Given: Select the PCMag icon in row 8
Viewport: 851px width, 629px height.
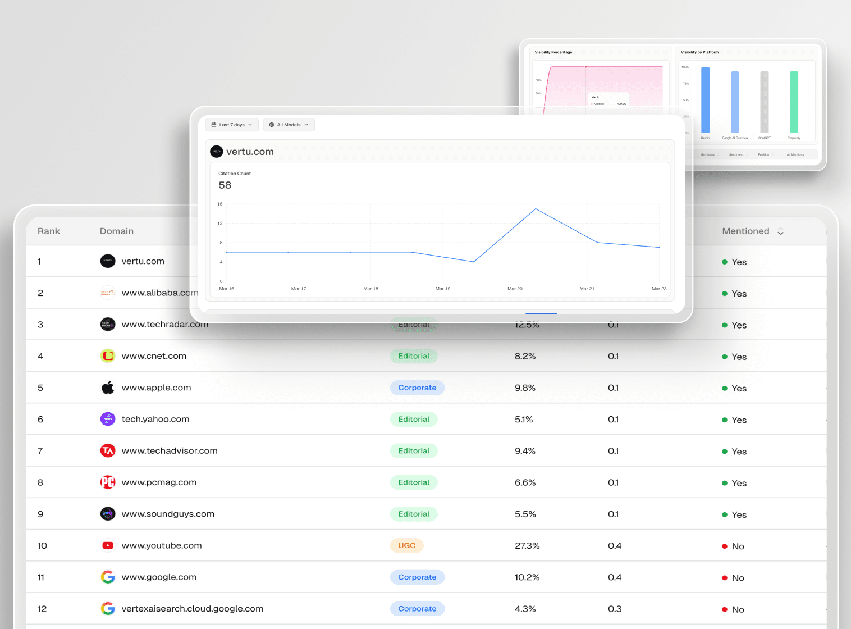Looking at the screenshot, I should [x=107, y=482].
